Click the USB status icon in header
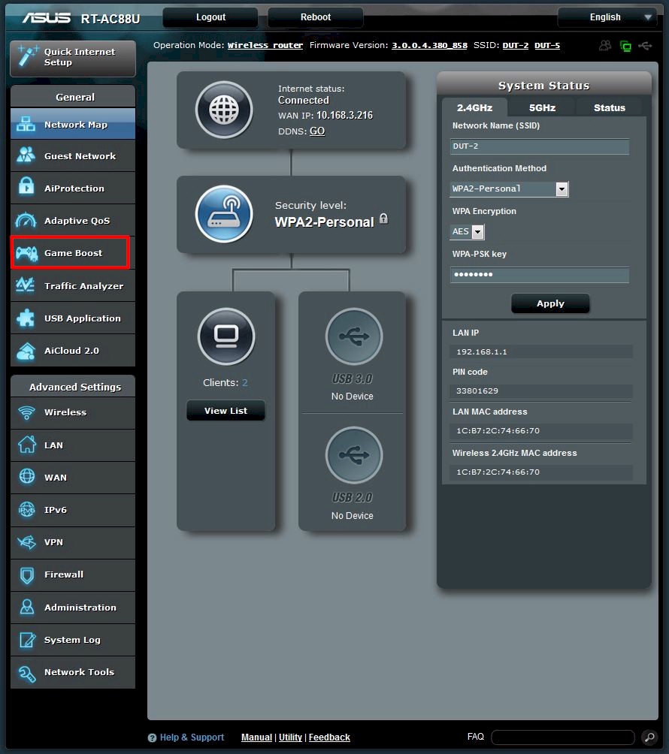The width and height of the screenshot is (669, 754). 645,46
